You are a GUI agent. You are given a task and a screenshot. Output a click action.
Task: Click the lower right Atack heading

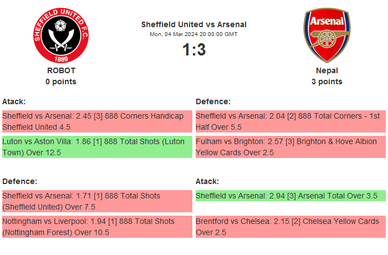tap(207, 181)
